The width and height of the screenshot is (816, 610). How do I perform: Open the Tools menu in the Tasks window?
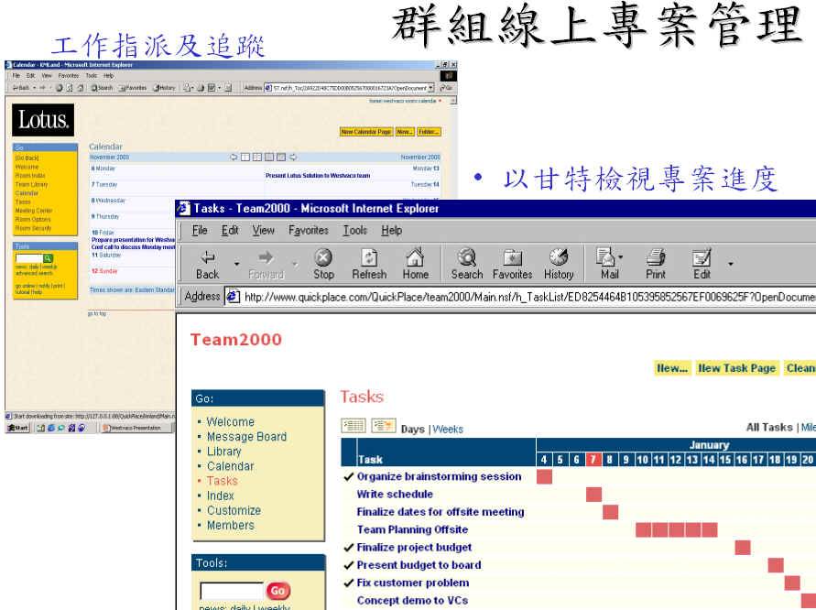pyautogui.click(x=355, y=230)
